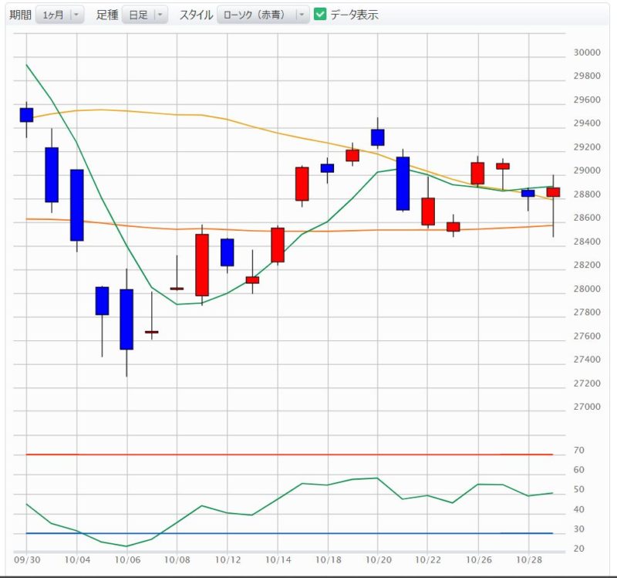
Task: Click the 30000 price axis label
Action: 587,52
